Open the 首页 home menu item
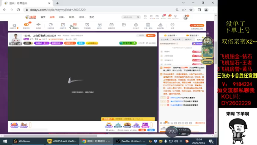Image resolution: width=257 pixels, height=145 pixels. click(x=43, y=17)
